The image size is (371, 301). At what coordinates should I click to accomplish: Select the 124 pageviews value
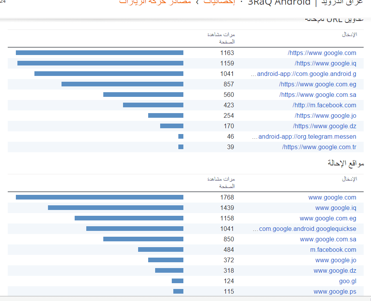(229, 281)
